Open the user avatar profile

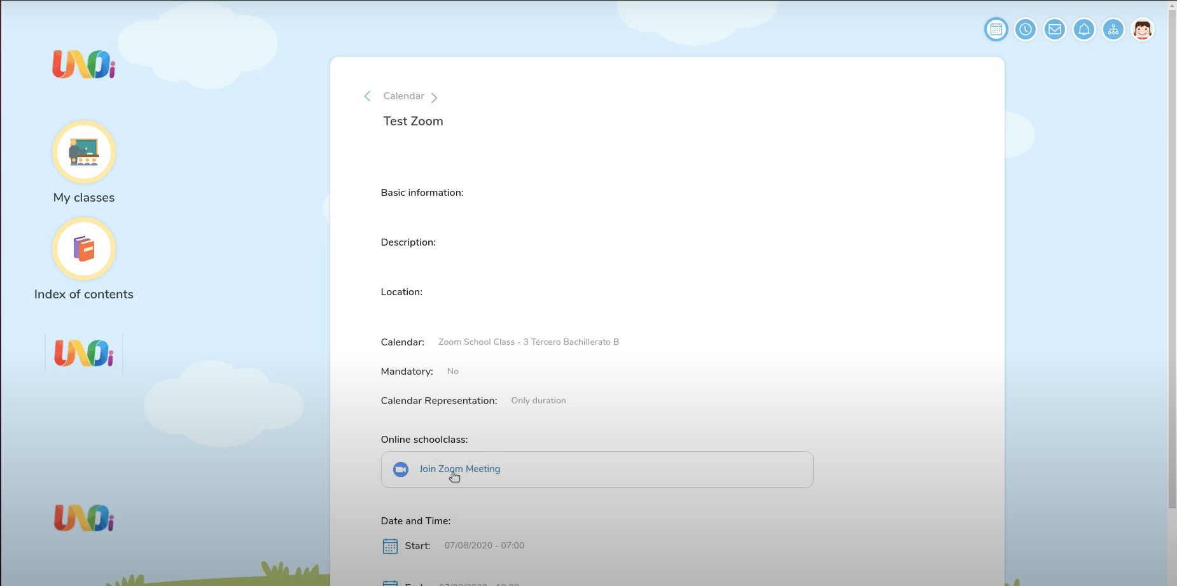pos(1142,29)
